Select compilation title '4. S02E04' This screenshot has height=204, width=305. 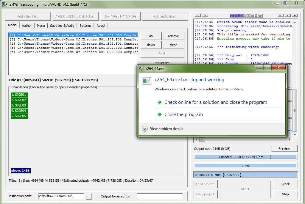coord(20,111)
